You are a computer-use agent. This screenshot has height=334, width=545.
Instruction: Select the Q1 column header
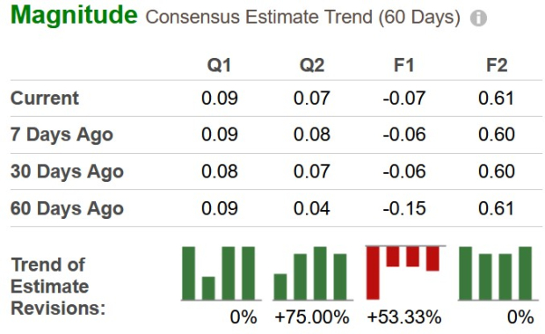tap(219, 65)
